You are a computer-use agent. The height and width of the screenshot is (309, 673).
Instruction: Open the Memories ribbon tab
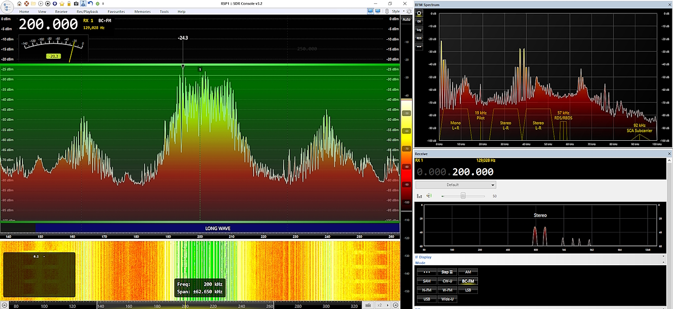142,11
